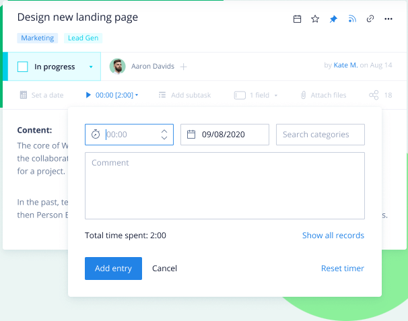Image resolution: width=408 pixels, height=321 pixels.
Task: Toggle the pin icon for this task
Action: pos(333,19)
